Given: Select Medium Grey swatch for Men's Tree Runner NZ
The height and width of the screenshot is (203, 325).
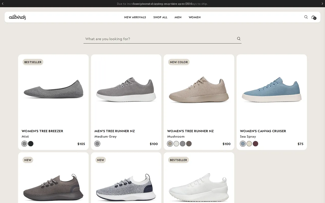Looking at the screenshot, I should click(x=97, y=144).
